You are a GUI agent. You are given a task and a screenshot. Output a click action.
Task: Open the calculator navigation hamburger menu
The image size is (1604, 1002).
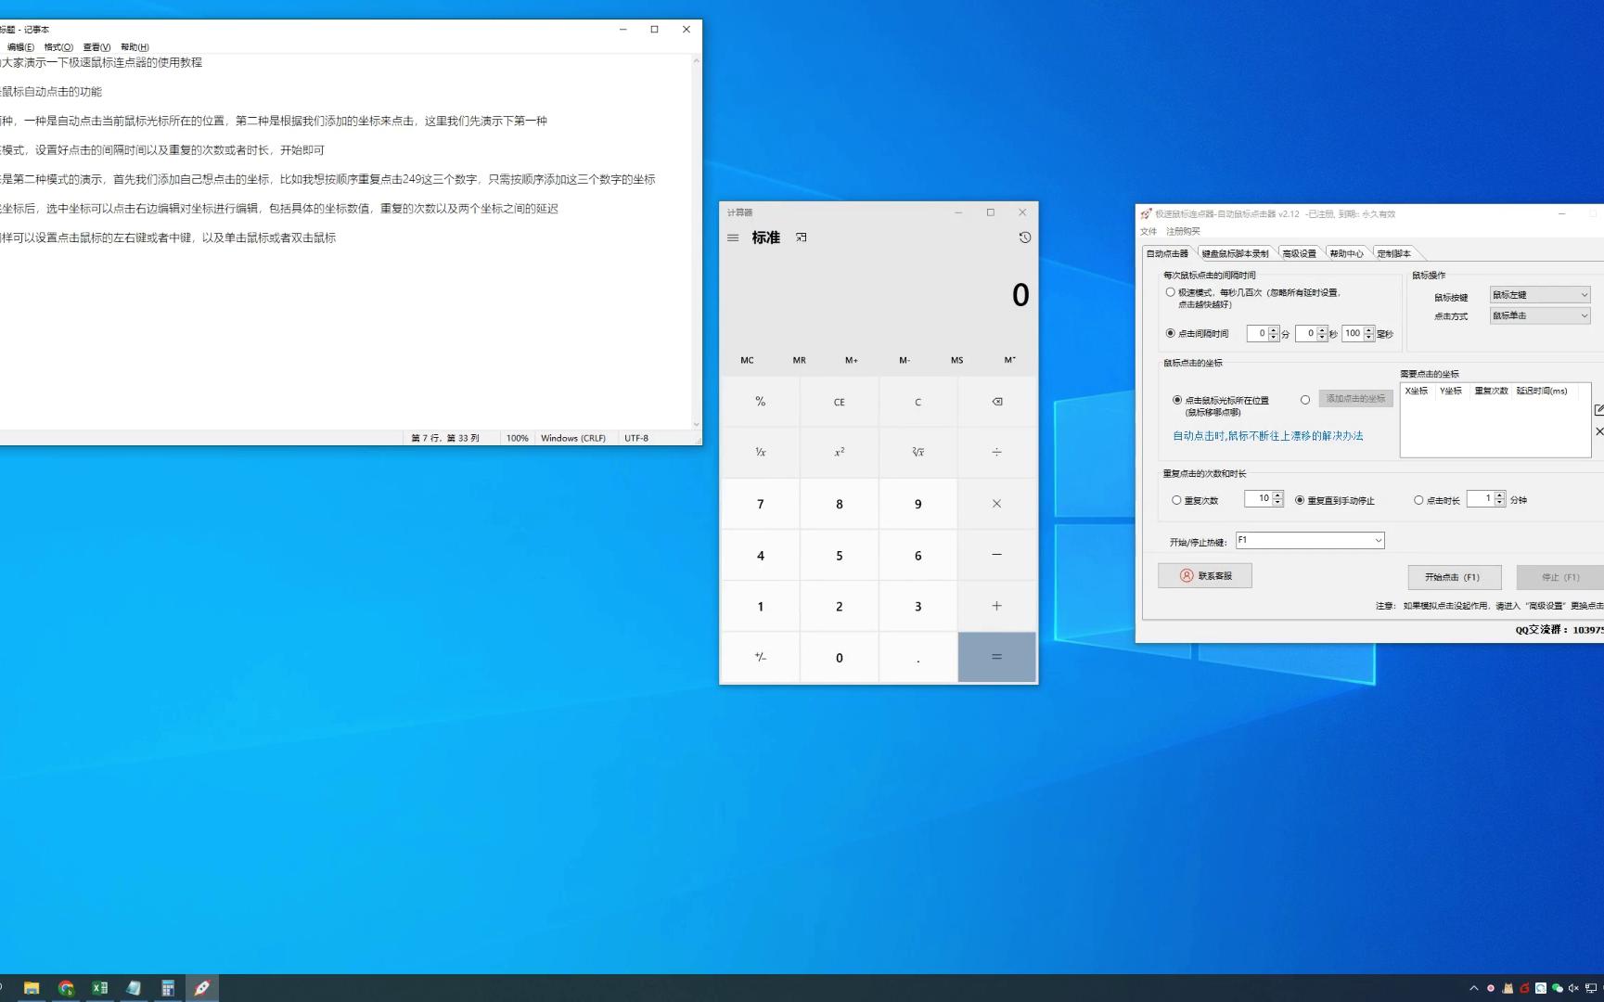click(x=733, y=238)
